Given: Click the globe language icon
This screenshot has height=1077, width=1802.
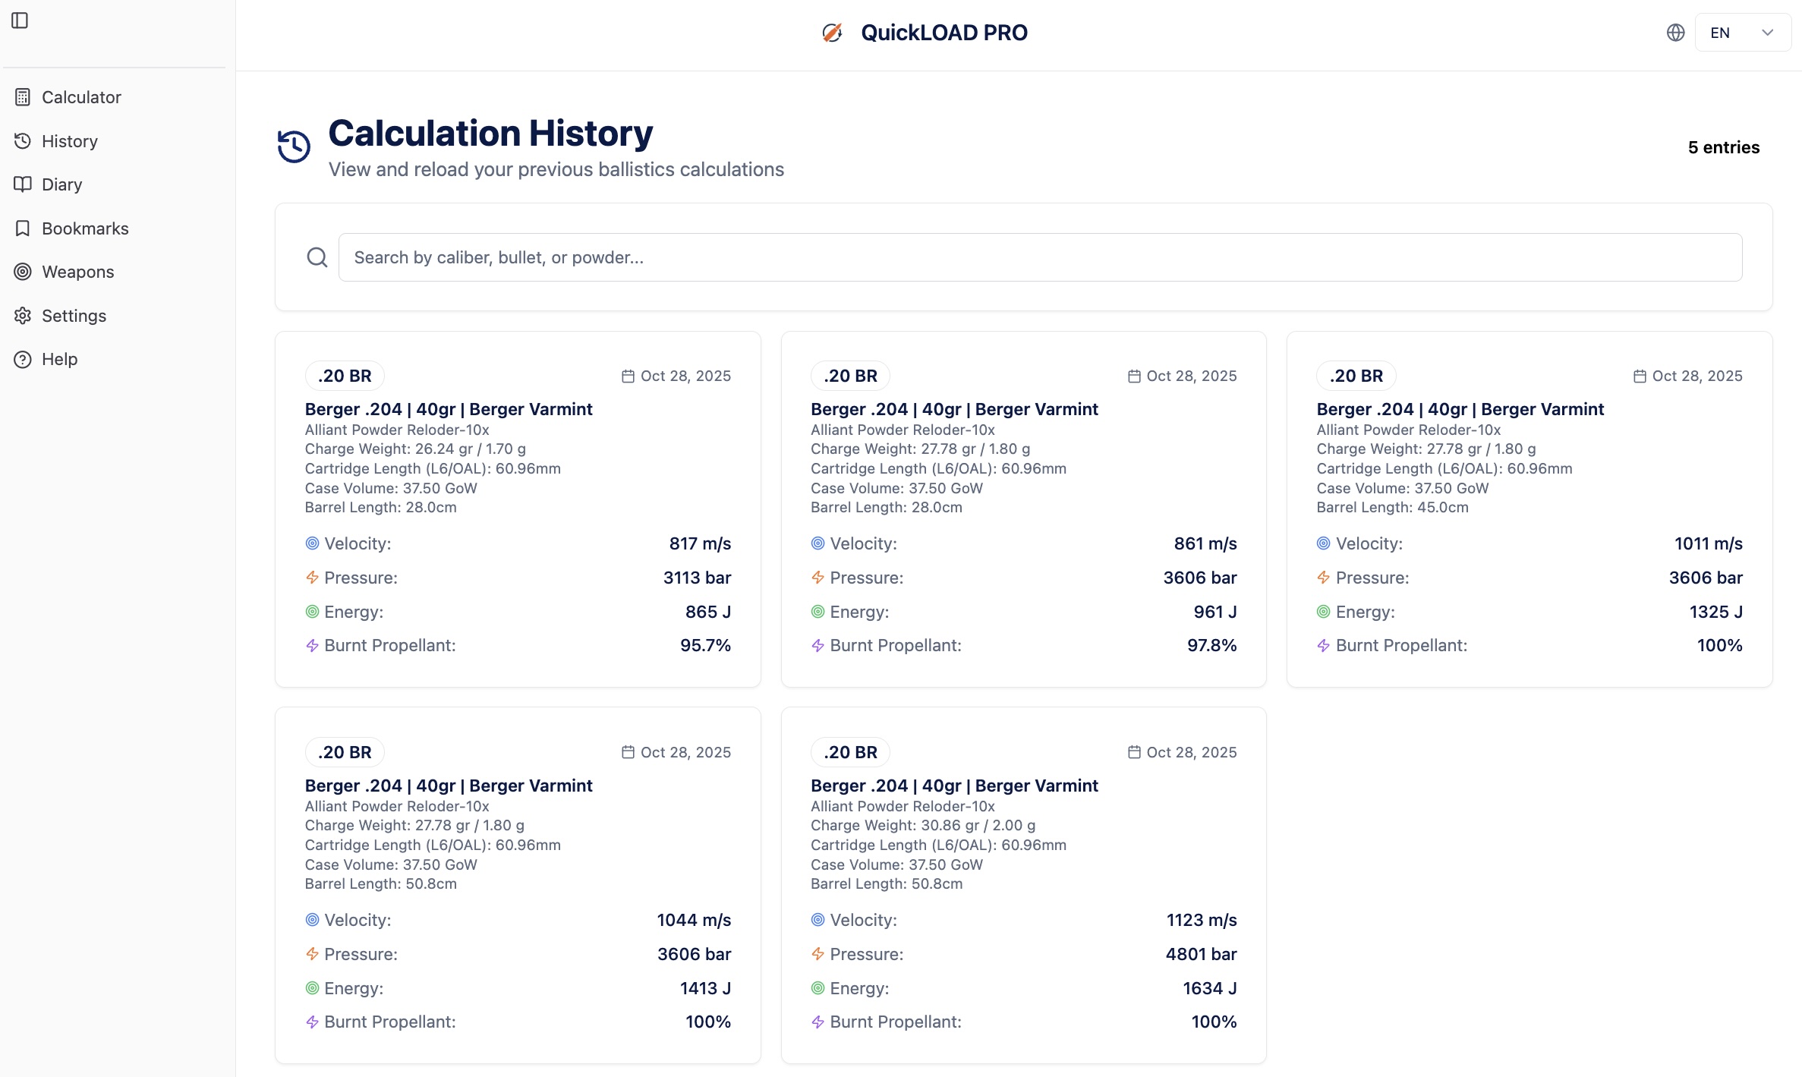Looking at the screenshot, I should tap(1675, 33).
